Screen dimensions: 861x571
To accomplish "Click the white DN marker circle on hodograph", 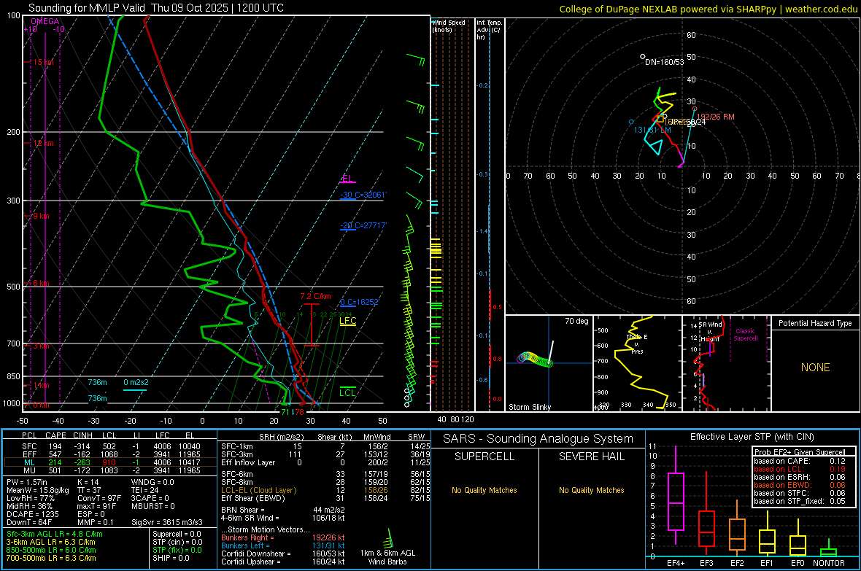I will tap(642, 57).
